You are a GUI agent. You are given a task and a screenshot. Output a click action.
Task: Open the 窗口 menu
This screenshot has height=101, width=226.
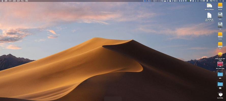point(22,1)
